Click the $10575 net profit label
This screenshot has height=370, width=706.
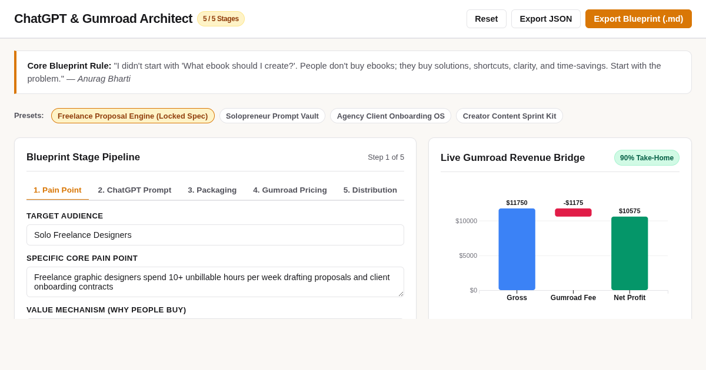(630, 211)
